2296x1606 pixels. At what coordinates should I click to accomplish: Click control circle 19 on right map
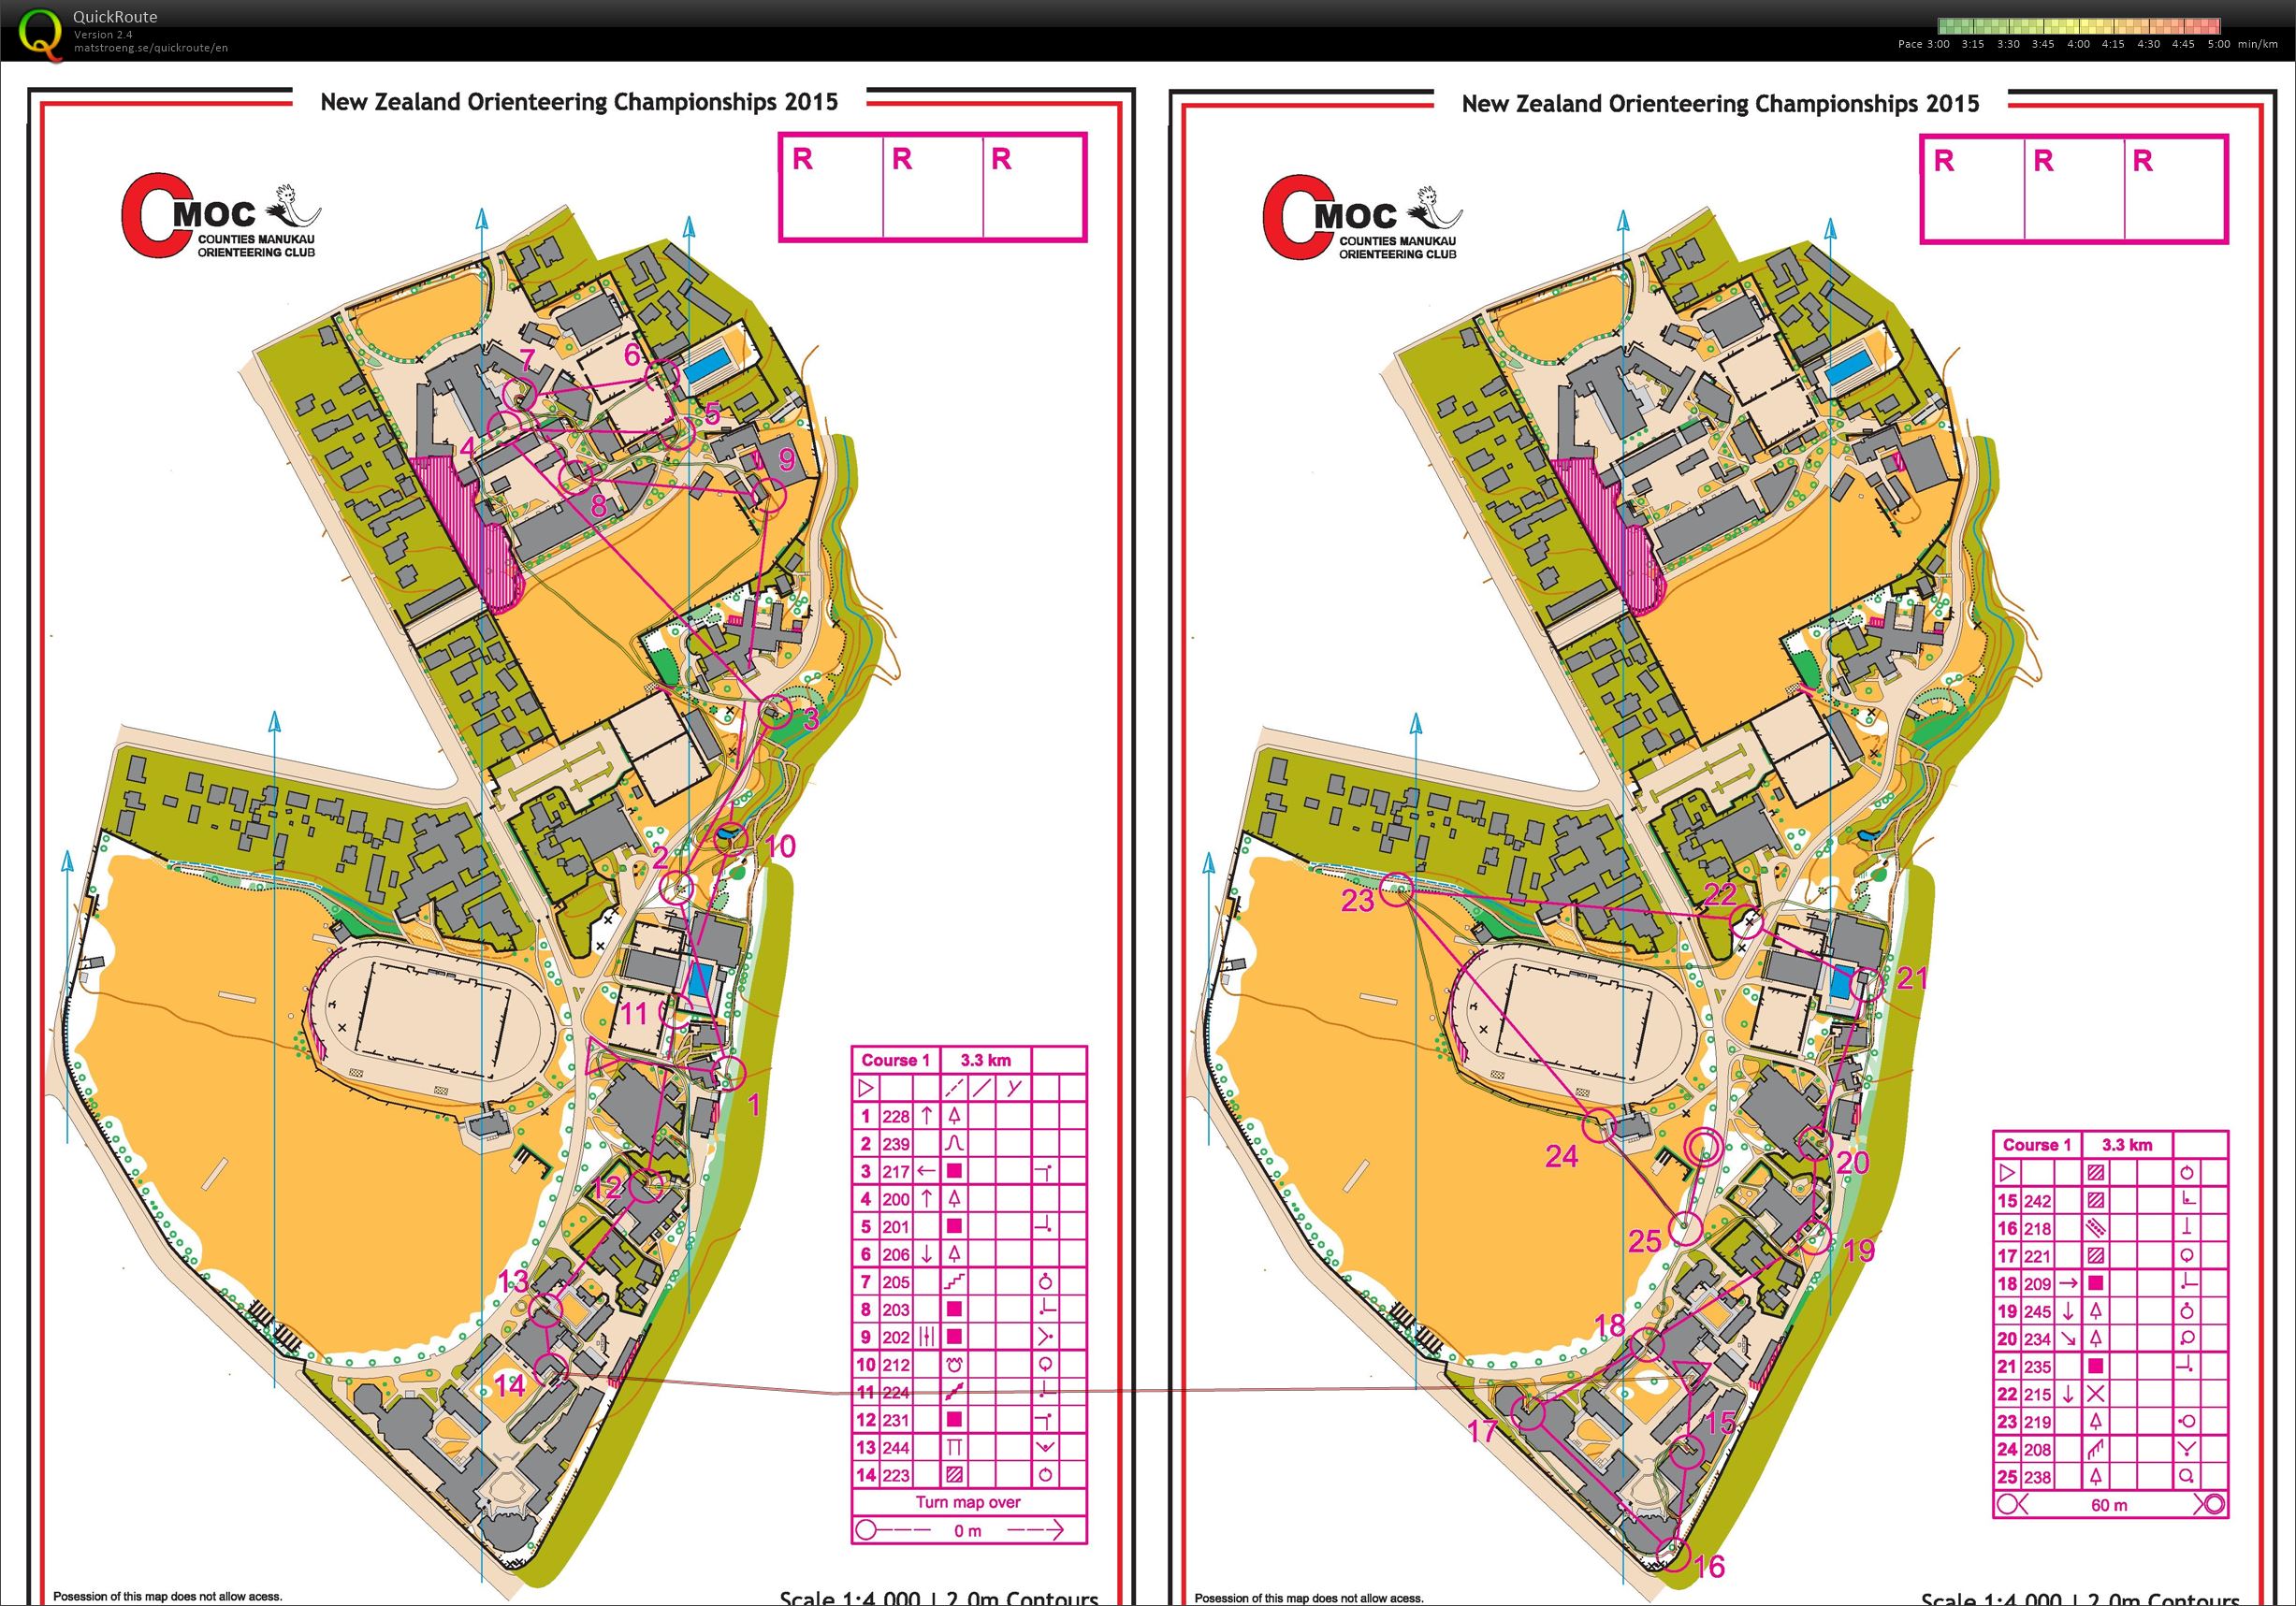click(1814, 1239)
